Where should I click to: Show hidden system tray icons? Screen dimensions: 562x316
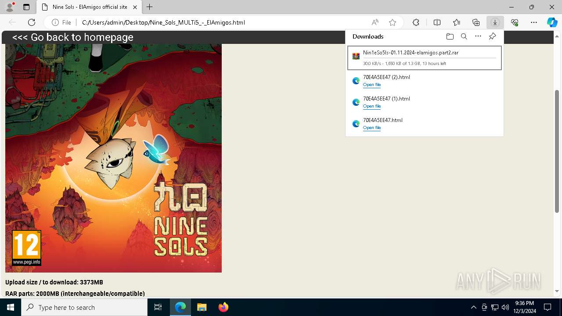coord(473,307)
